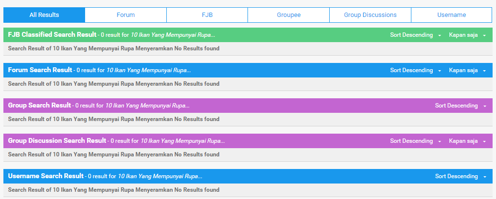496x199 pixels.
Task: Select the All Results tab
Action: 44,15
